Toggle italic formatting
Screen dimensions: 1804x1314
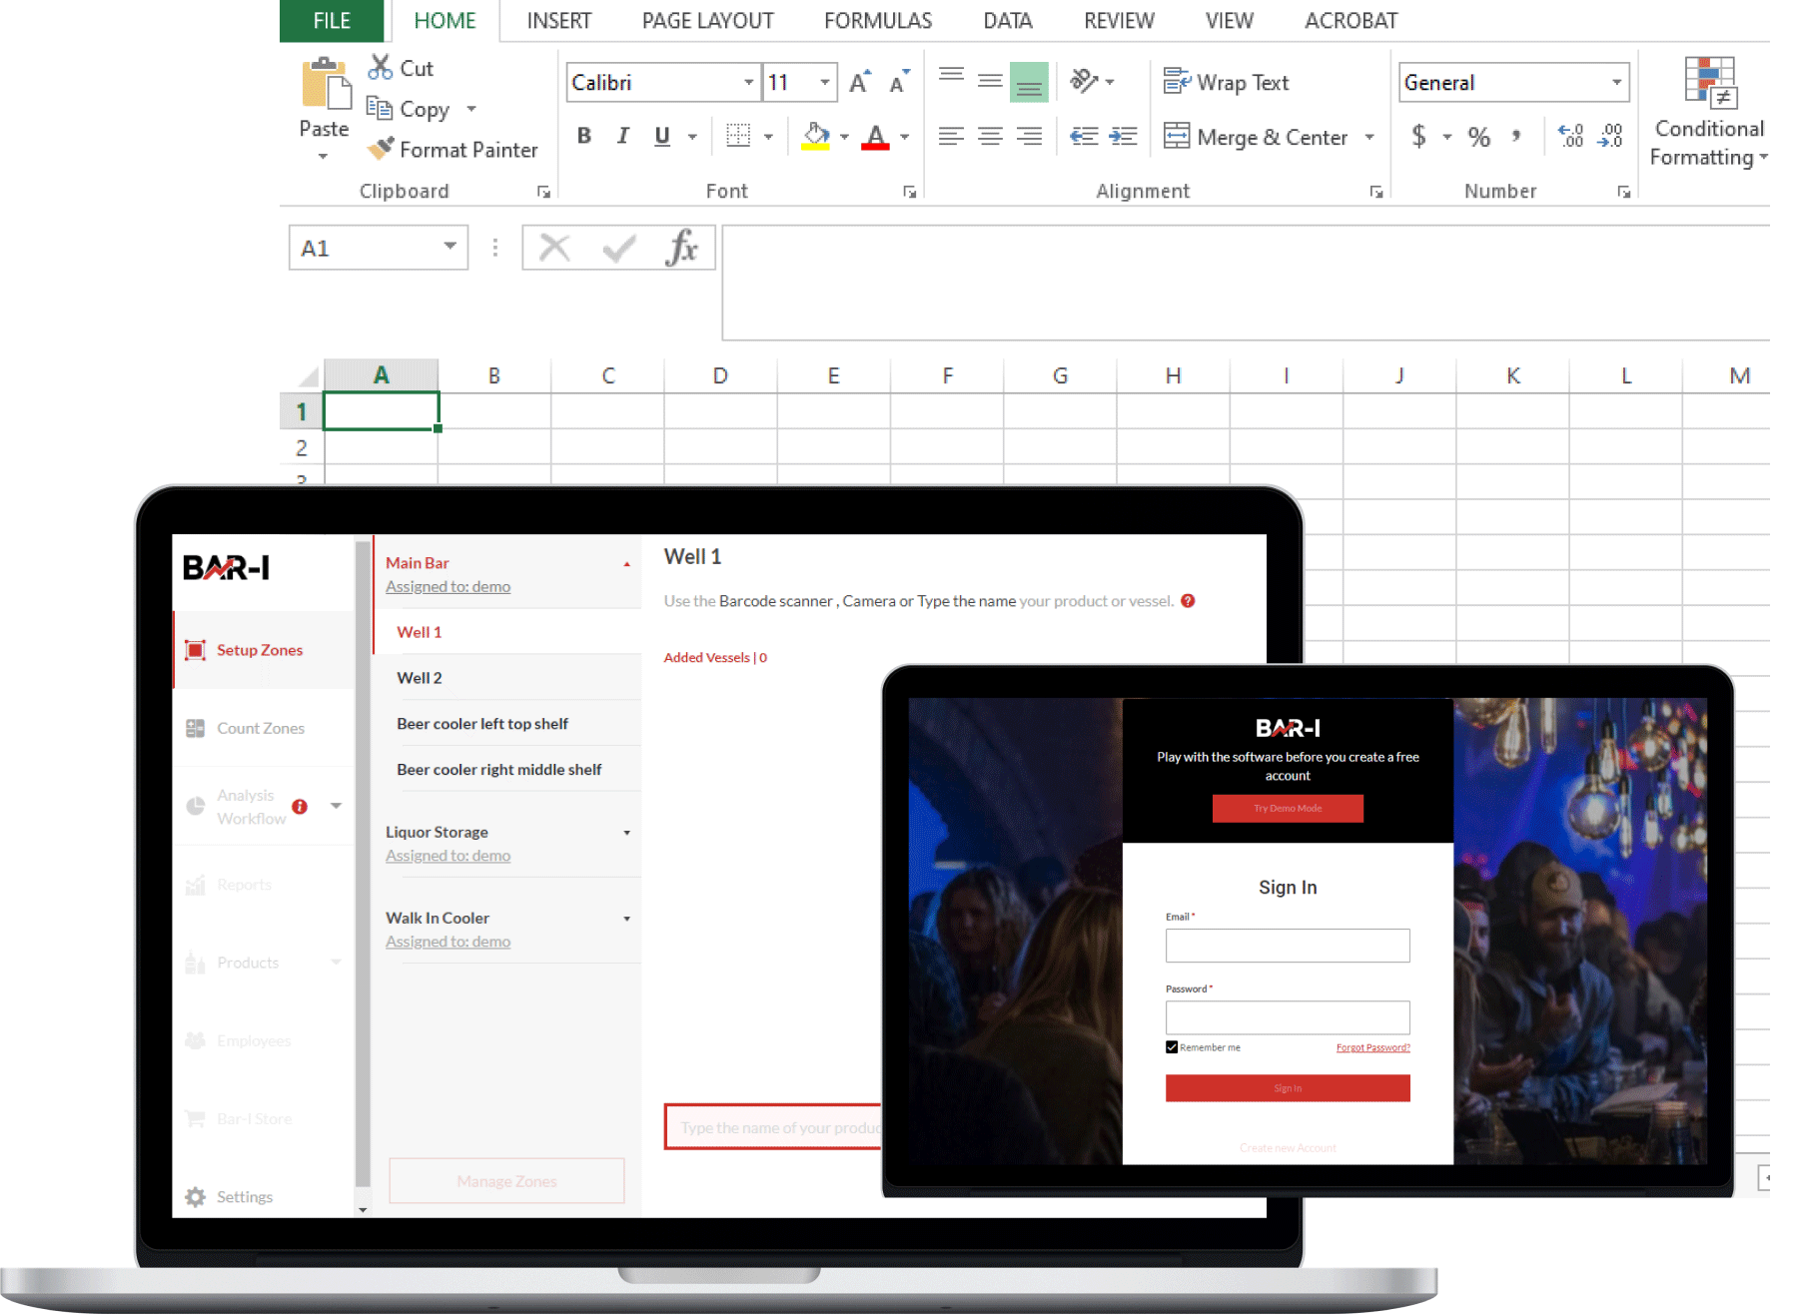[623, 136]
